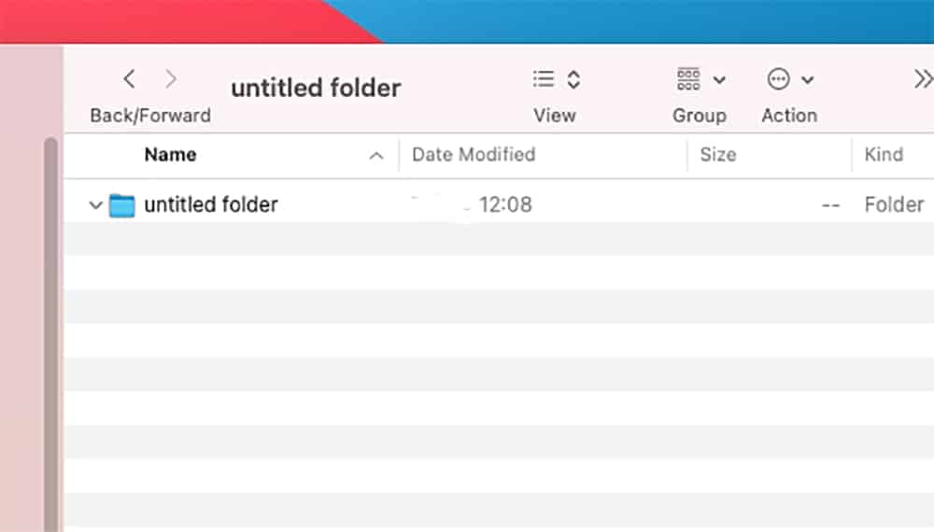Open the Action dropdown chevron
The image size is (934, 532).
pos(808,80)
